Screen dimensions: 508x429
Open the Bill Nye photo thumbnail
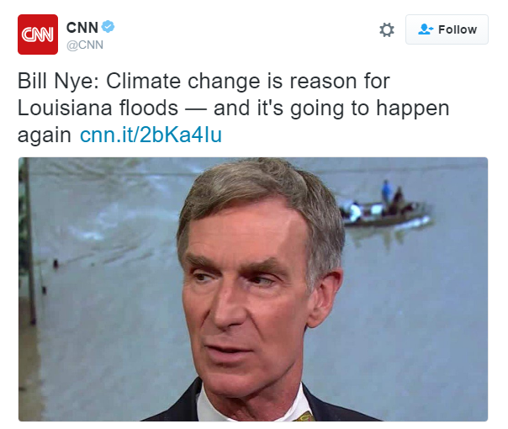click(x=253, y=289)
